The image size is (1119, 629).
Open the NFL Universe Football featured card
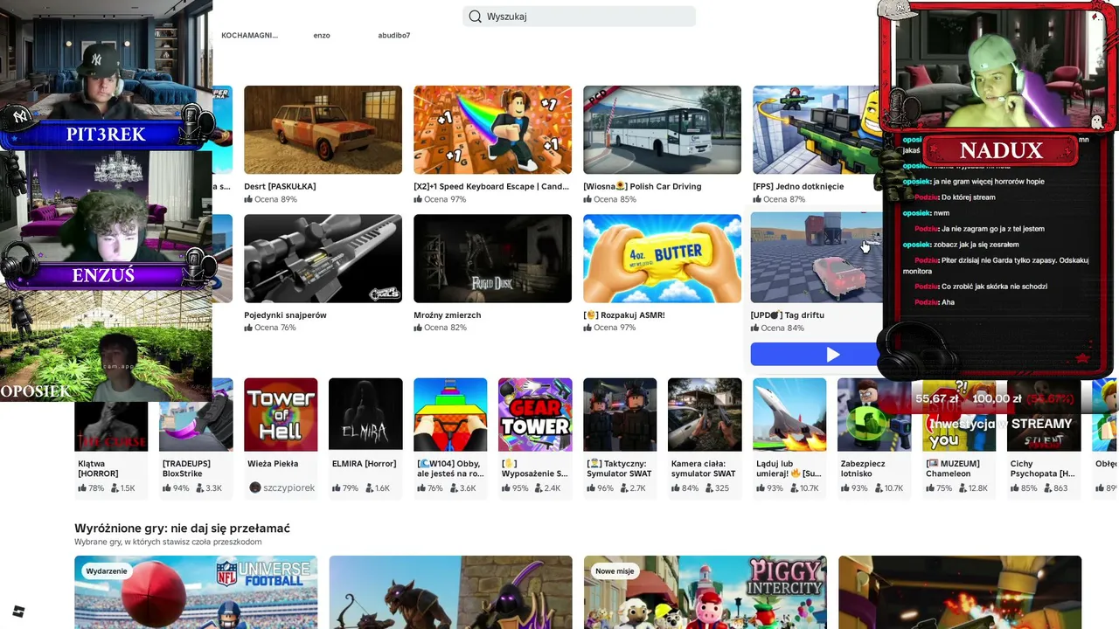196,592
